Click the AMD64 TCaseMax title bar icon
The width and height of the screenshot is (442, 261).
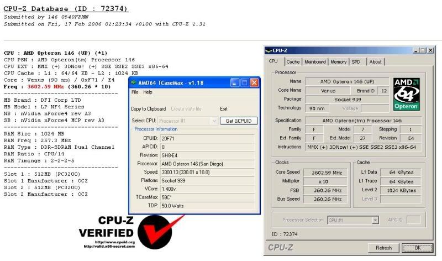click(133, 83)
